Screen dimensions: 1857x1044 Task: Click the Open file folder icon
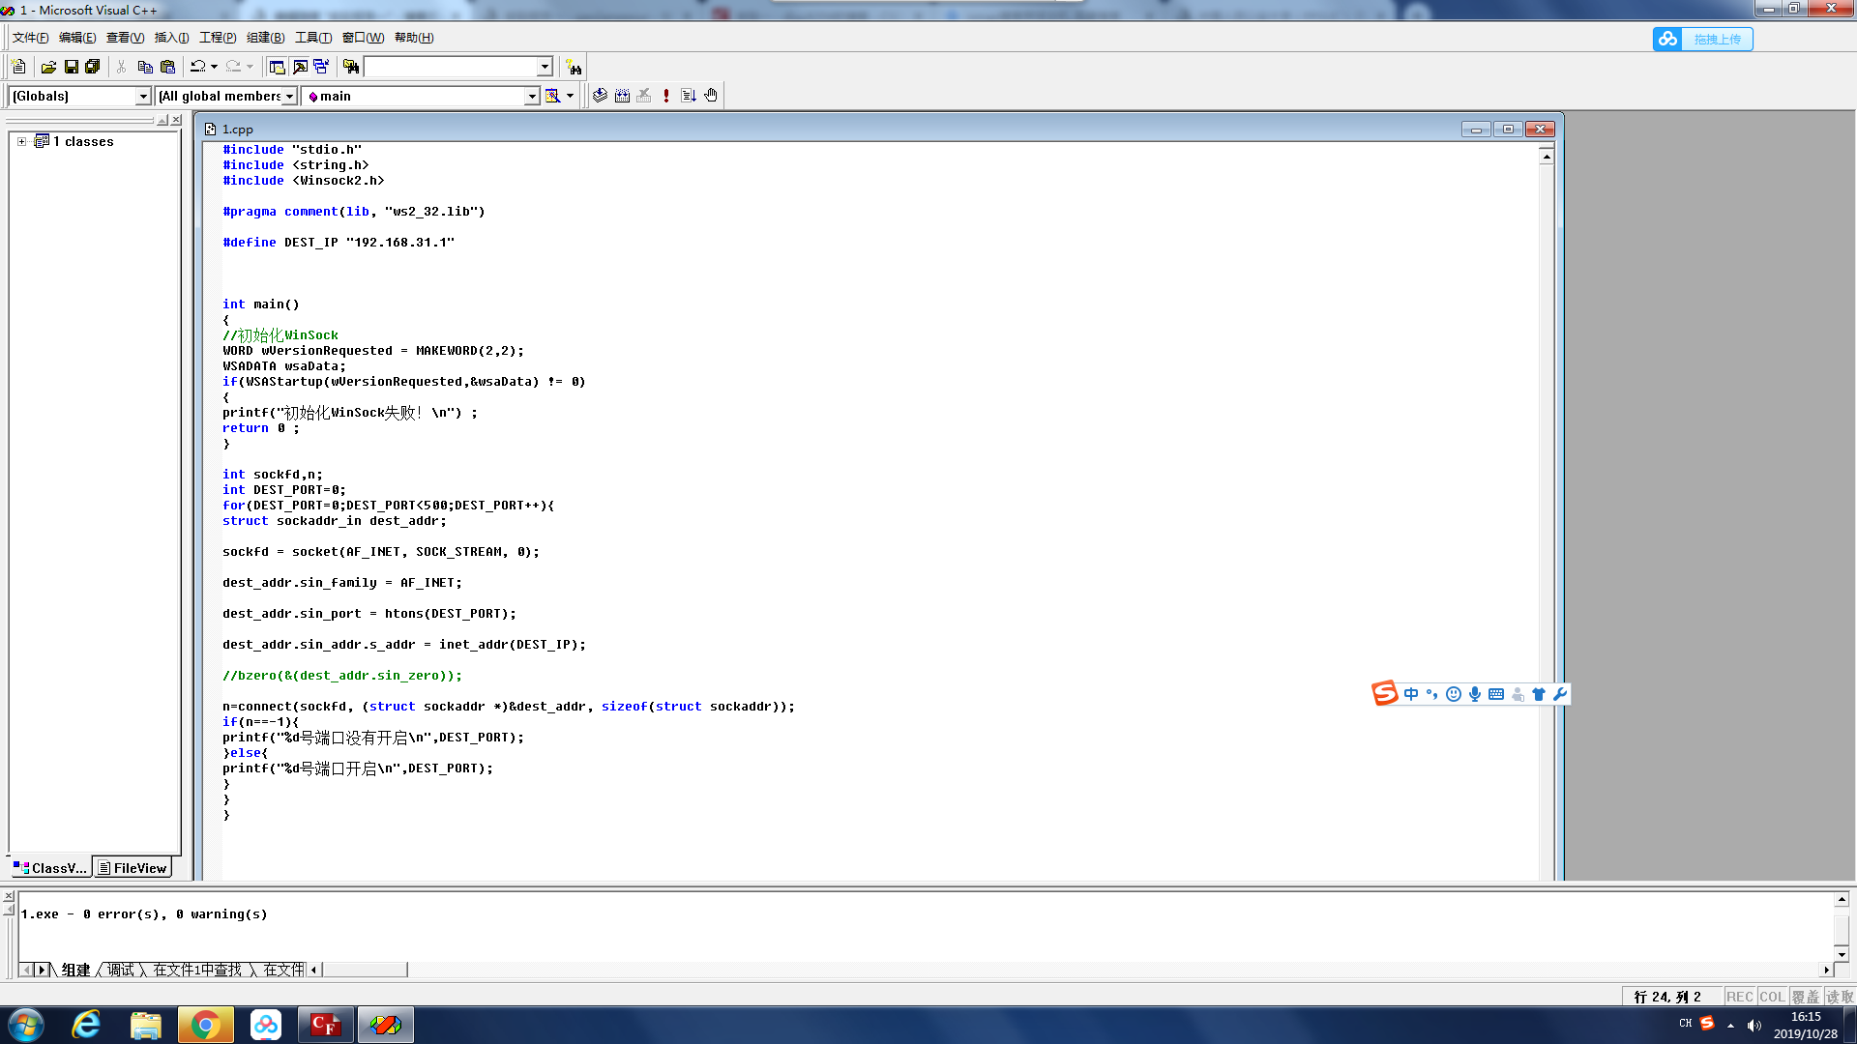48,67
